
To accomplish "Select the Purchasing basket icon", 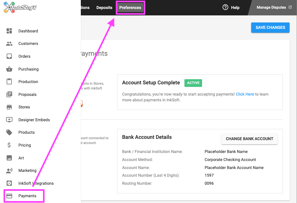I will [9, 69].
